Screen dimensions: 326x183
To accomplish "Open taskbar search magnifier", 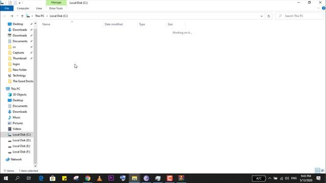I will pos(17,178).
